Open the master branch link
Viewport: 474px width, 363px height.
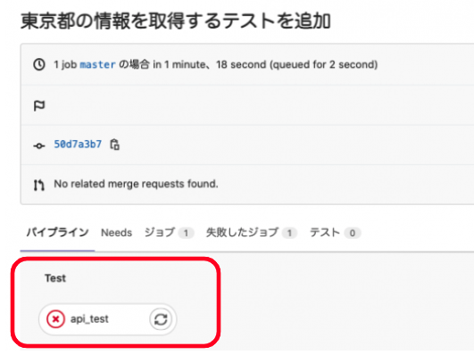(97, 64)
